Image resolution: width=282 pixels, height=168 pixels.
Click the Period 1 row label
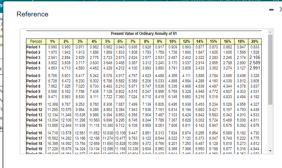(x=33, y=47)
